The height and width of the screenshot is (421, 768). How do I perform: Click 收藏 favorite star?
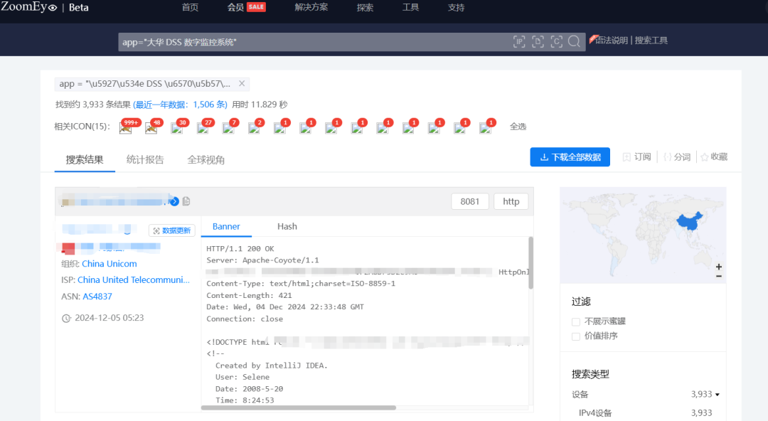(x=714, y=157)
